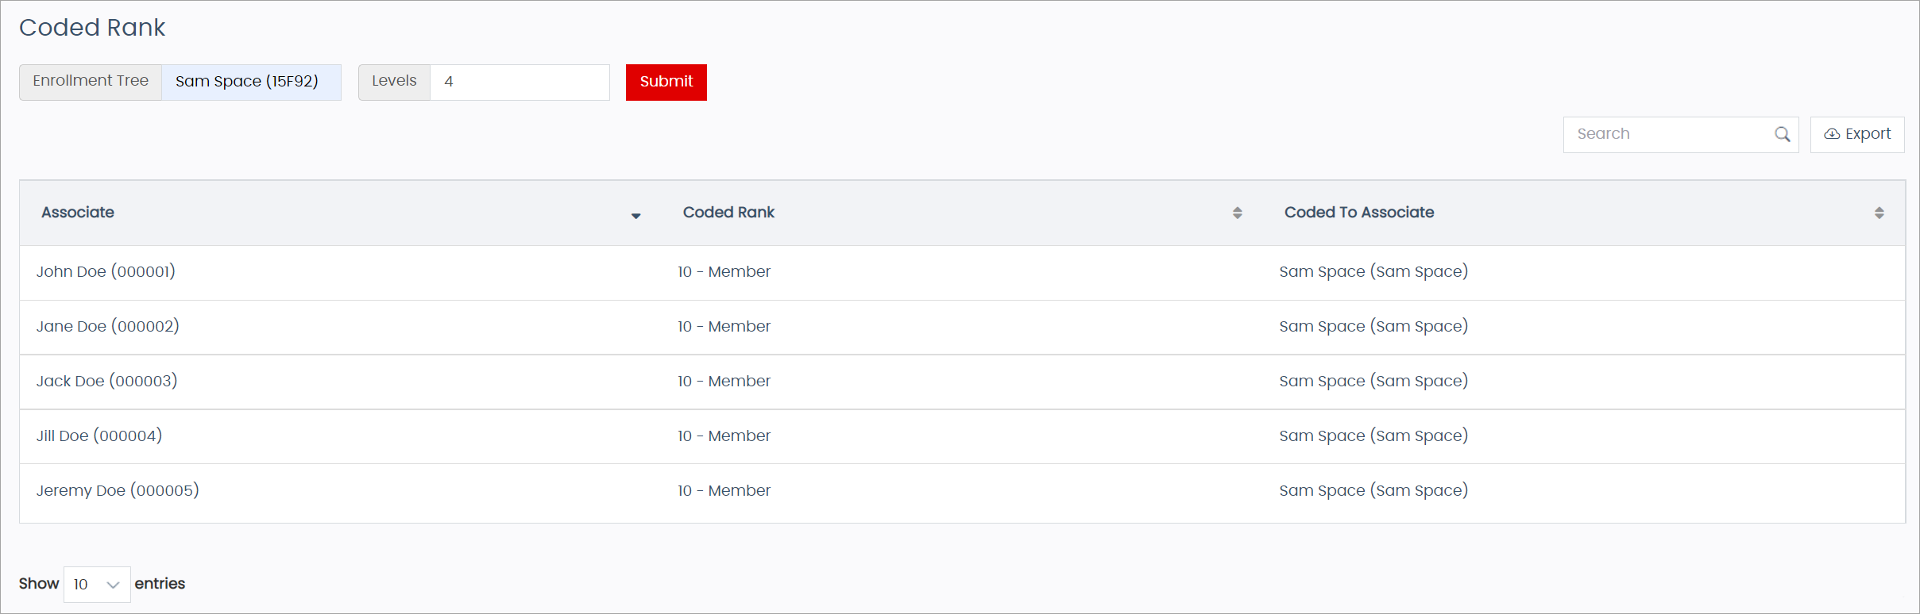1920x614 pixels.
Task: Click the Coded Rank column header
Action: 728,213
